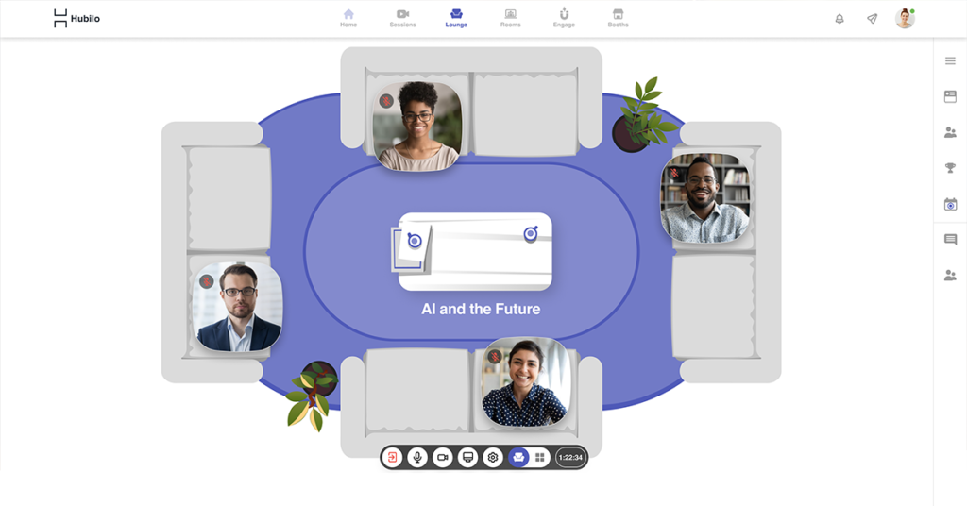
Task: Take the empty seat on the left sofa
Action: click(x=229, y=198)
